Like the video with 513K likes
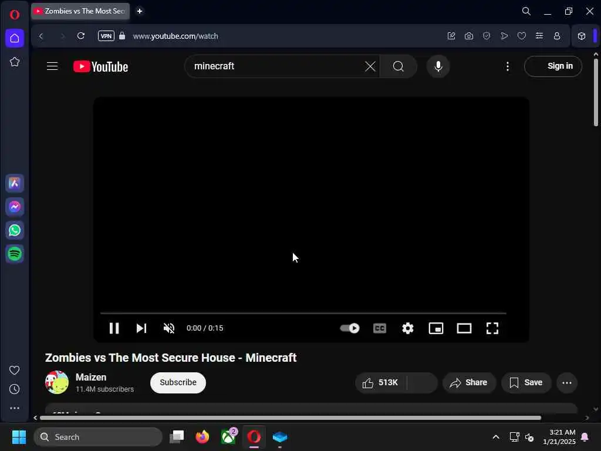The image size is (601, 451). (380, 383)
